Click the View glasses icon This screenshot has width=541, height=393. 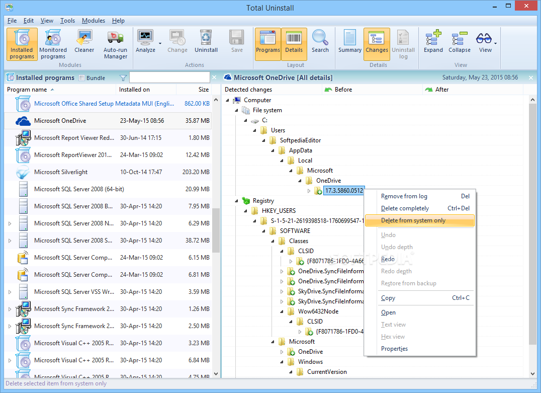484,38
